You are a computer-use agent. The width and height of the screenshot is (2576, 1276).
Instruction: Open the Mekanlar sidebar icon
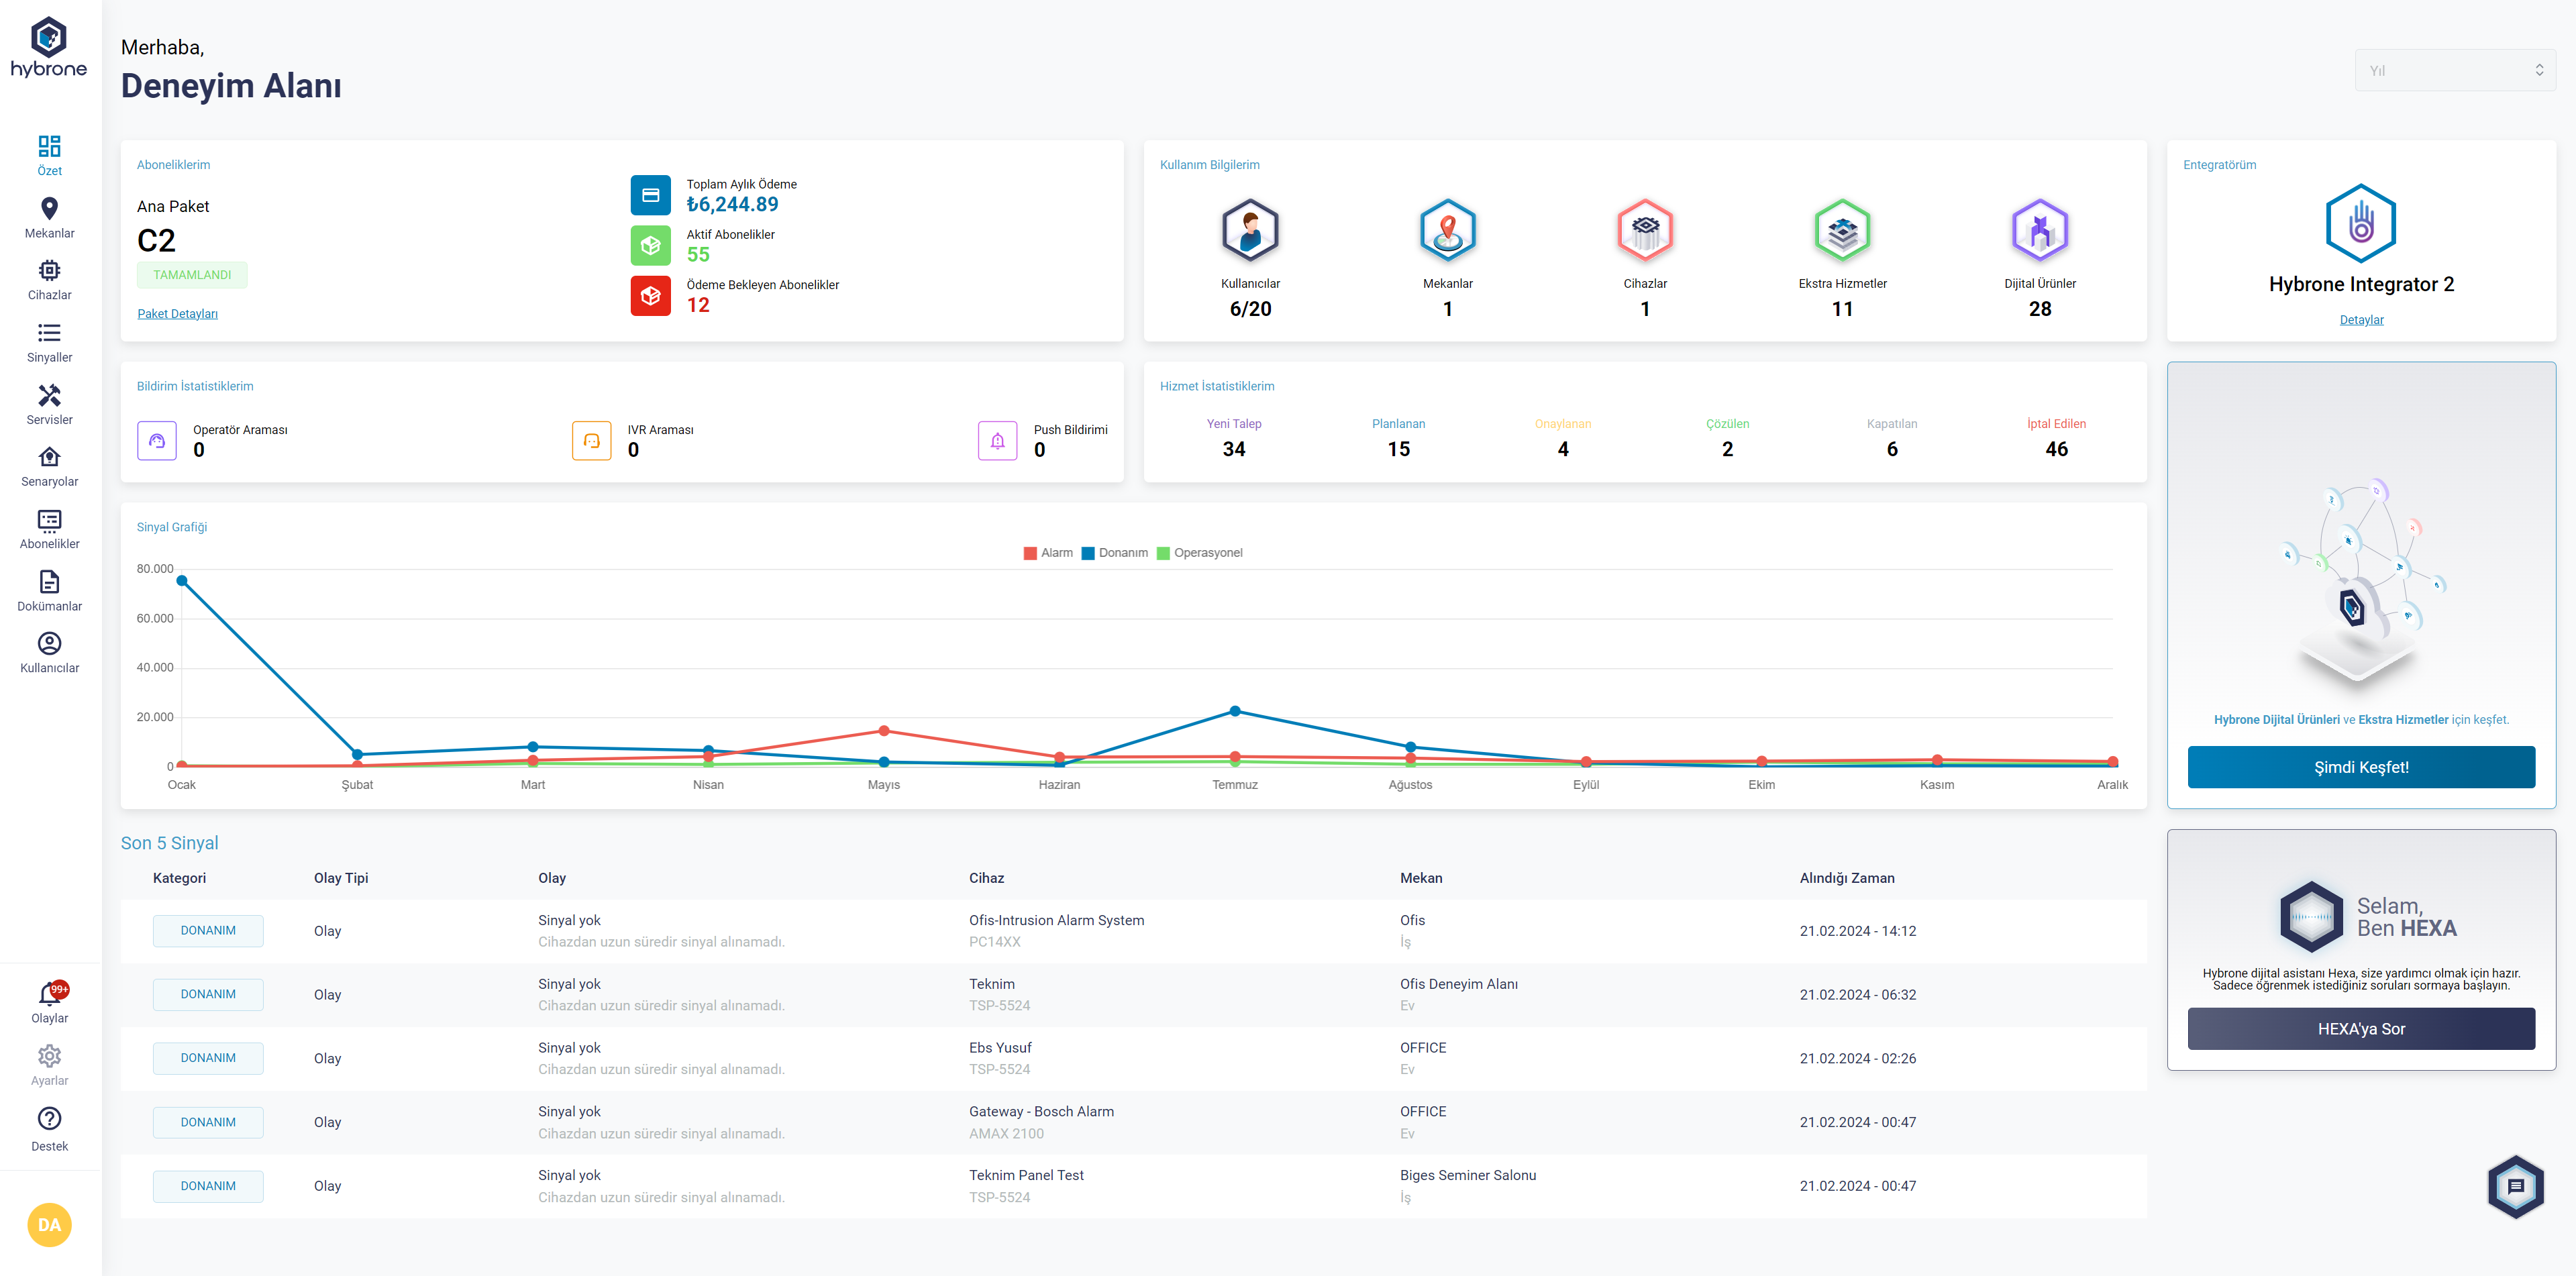point(49,209)
